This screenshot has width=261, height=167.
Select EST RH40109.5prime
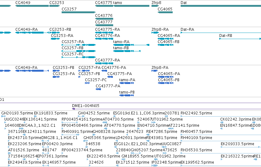221,141
